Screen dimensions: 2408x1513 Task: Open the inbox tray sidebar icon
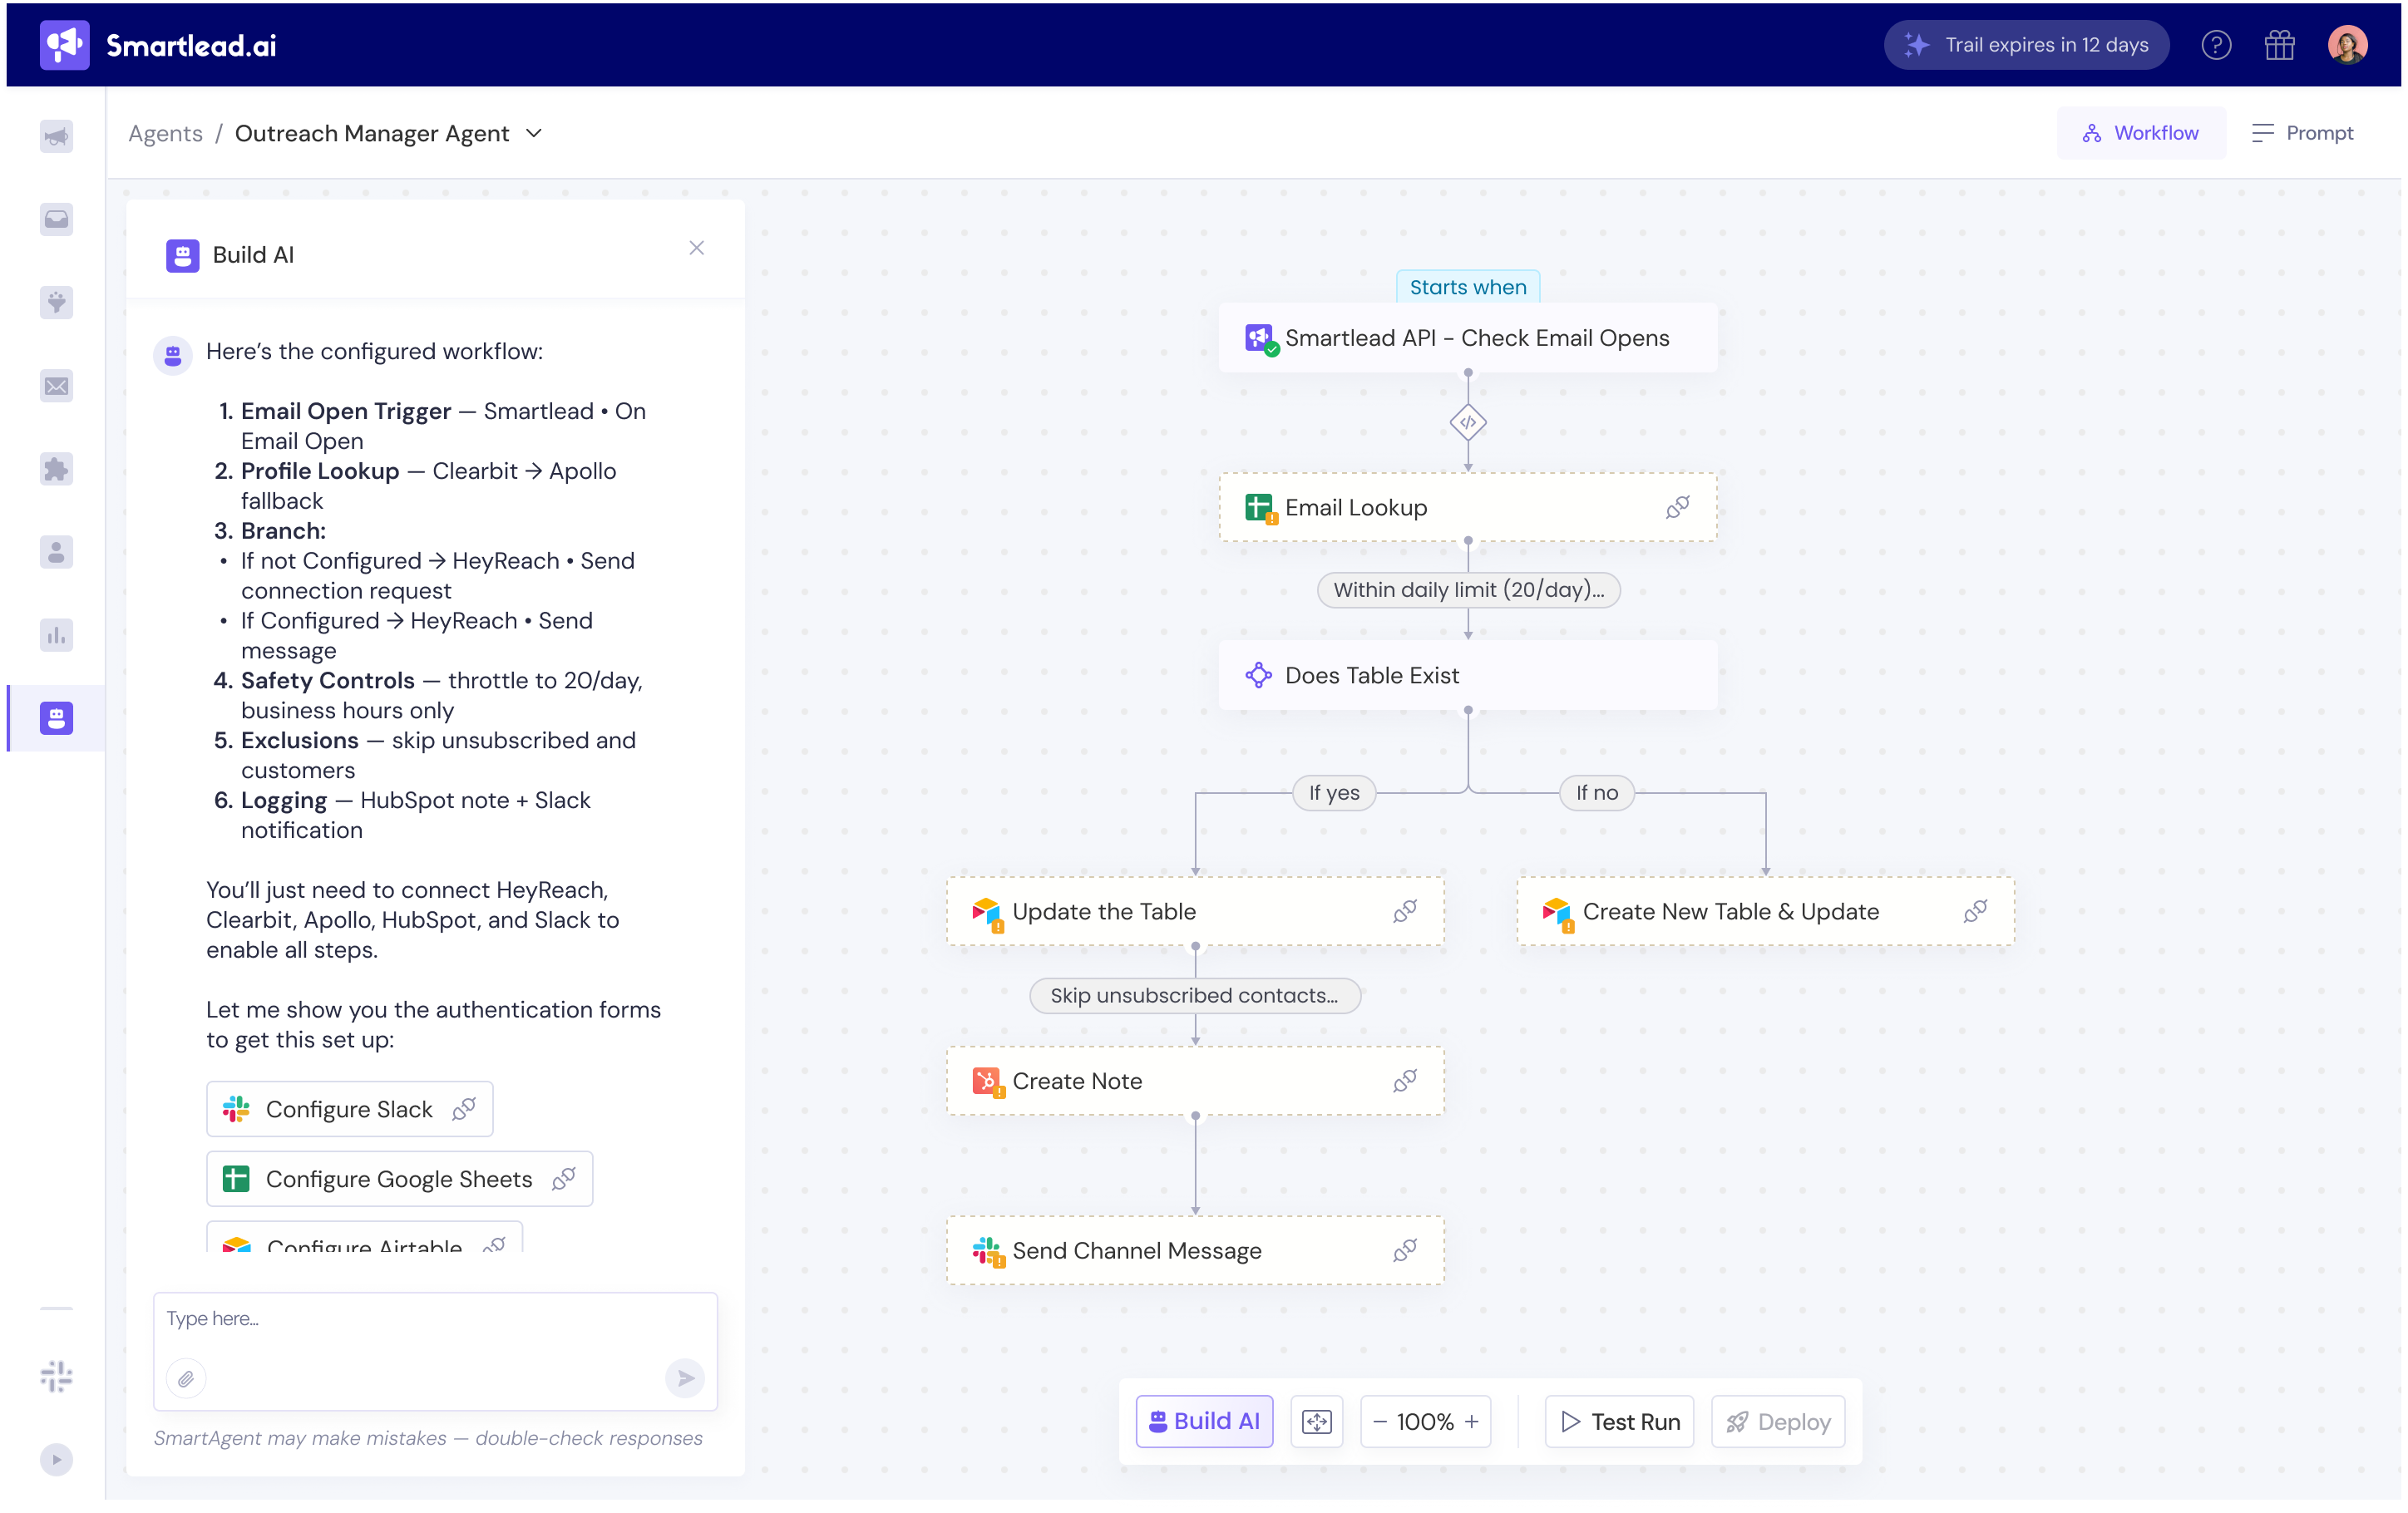pyautogui.click(x=56, y=219)
